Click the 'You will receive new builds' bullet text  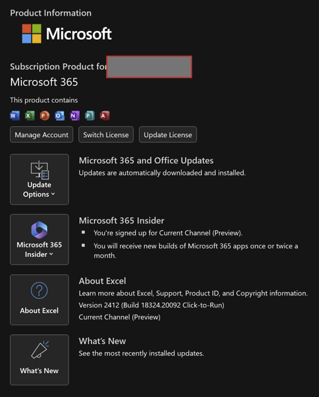(x=196, y=250)
